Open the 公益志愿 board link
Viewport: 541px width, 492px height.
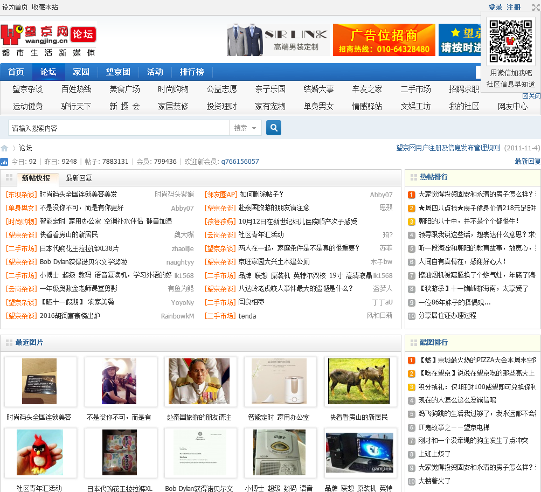tap(221, 89)
